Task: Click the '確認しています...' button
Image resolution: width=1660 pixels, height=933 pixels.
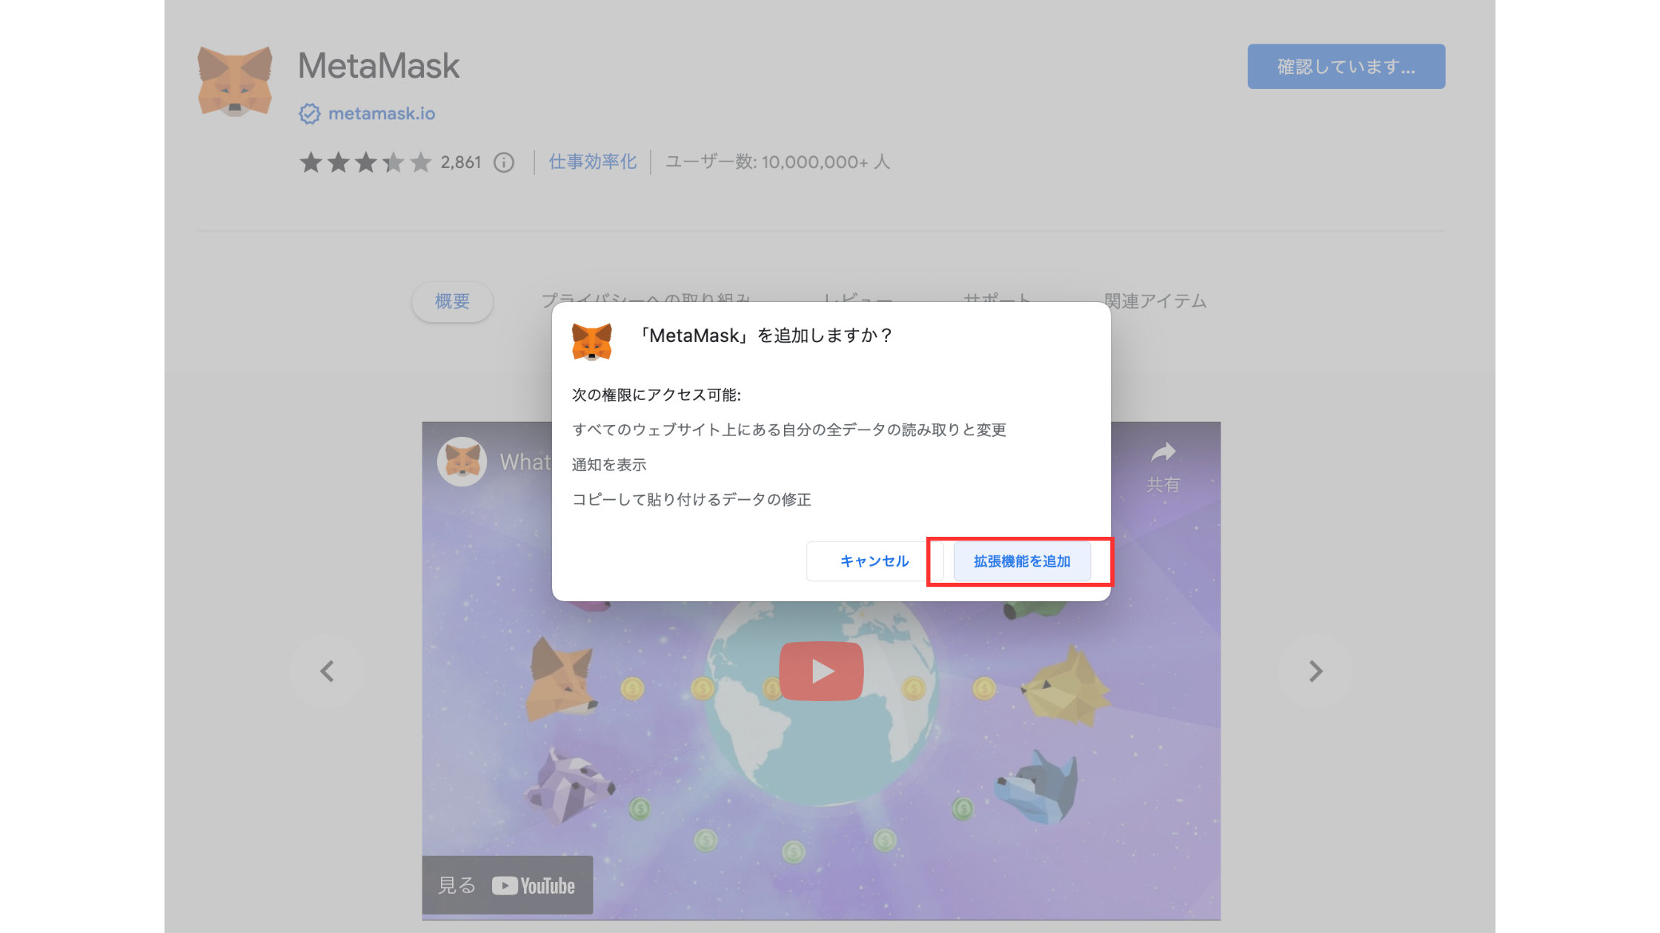Action: pyautogui.click(x=1346, y=67)
